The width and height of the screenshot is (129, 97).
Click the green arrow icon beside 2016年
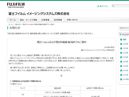click(121, 53)
